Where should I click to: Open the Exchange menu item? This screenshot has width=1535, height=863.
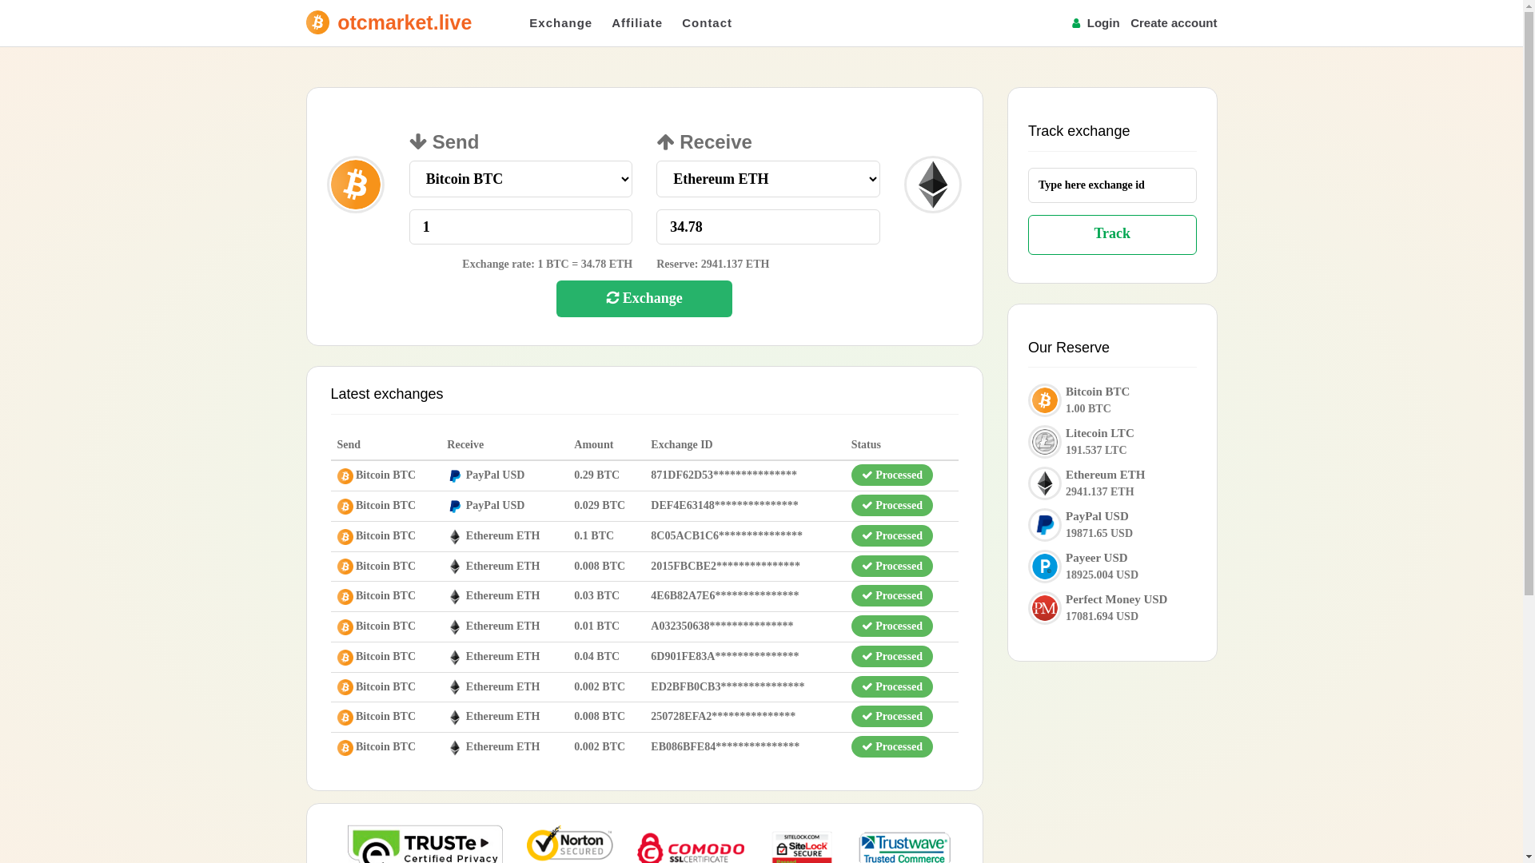[x=560, y=23]
